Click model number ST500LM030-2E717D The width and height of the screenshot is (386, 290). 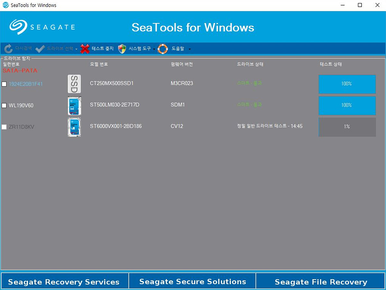tap(115, 105)
